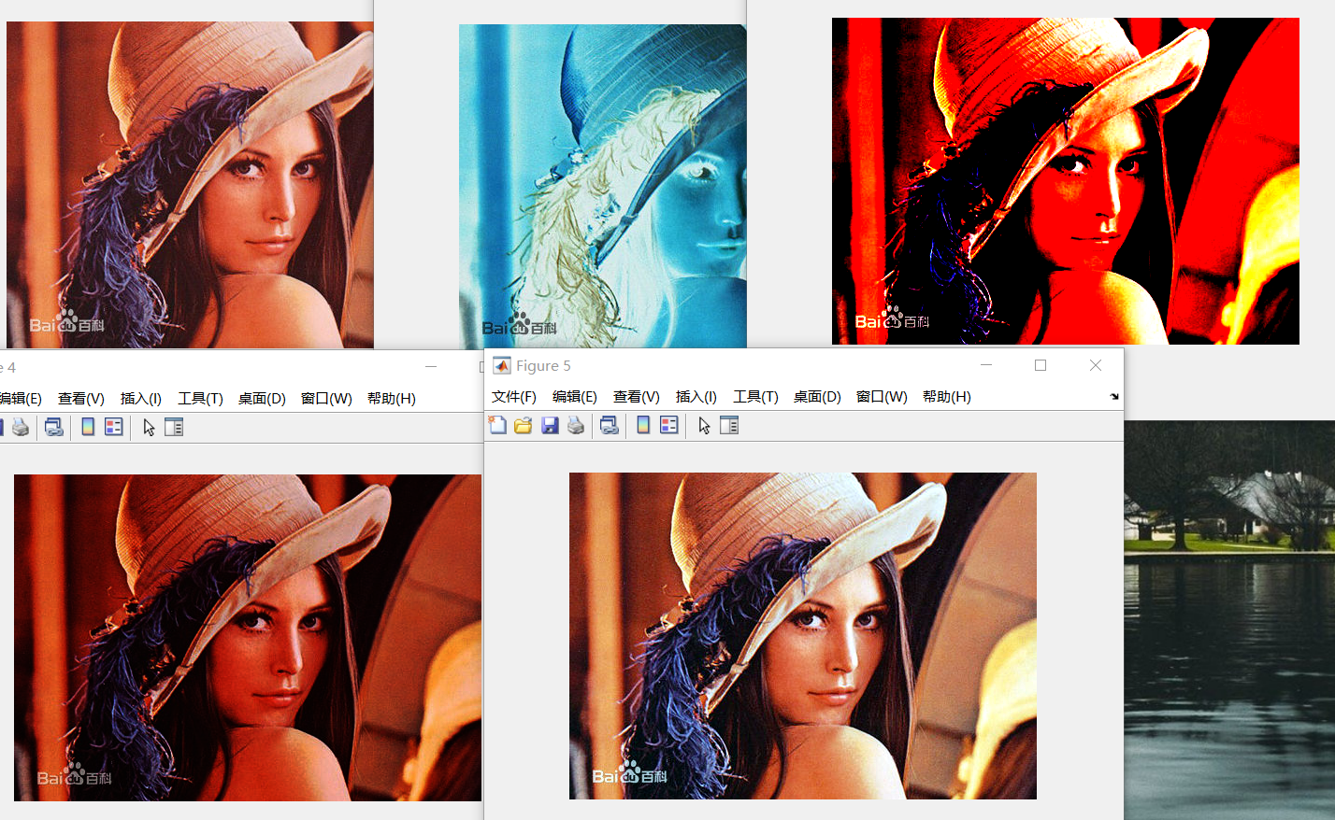Click New Figure icon in Figure 5 toolbar
The image size is (1335, 820).
[497, 426]
